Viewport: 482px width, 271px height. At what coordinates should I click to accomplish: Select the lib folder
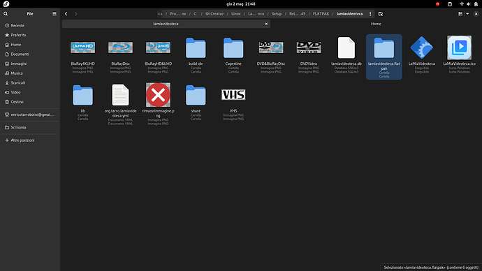[82, 102]
